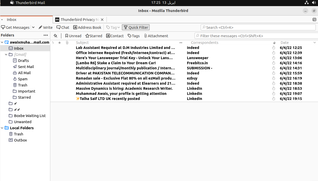Open the Thunderbird Mail menu in the top bar
Screen dimensions: 318x181
[x=27, y=3]
